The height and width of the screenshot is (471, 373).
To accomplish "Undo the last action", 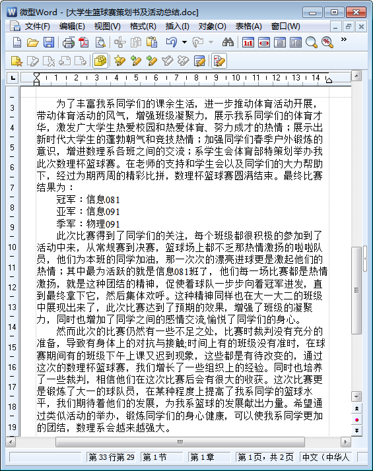I will pos(172,42).
